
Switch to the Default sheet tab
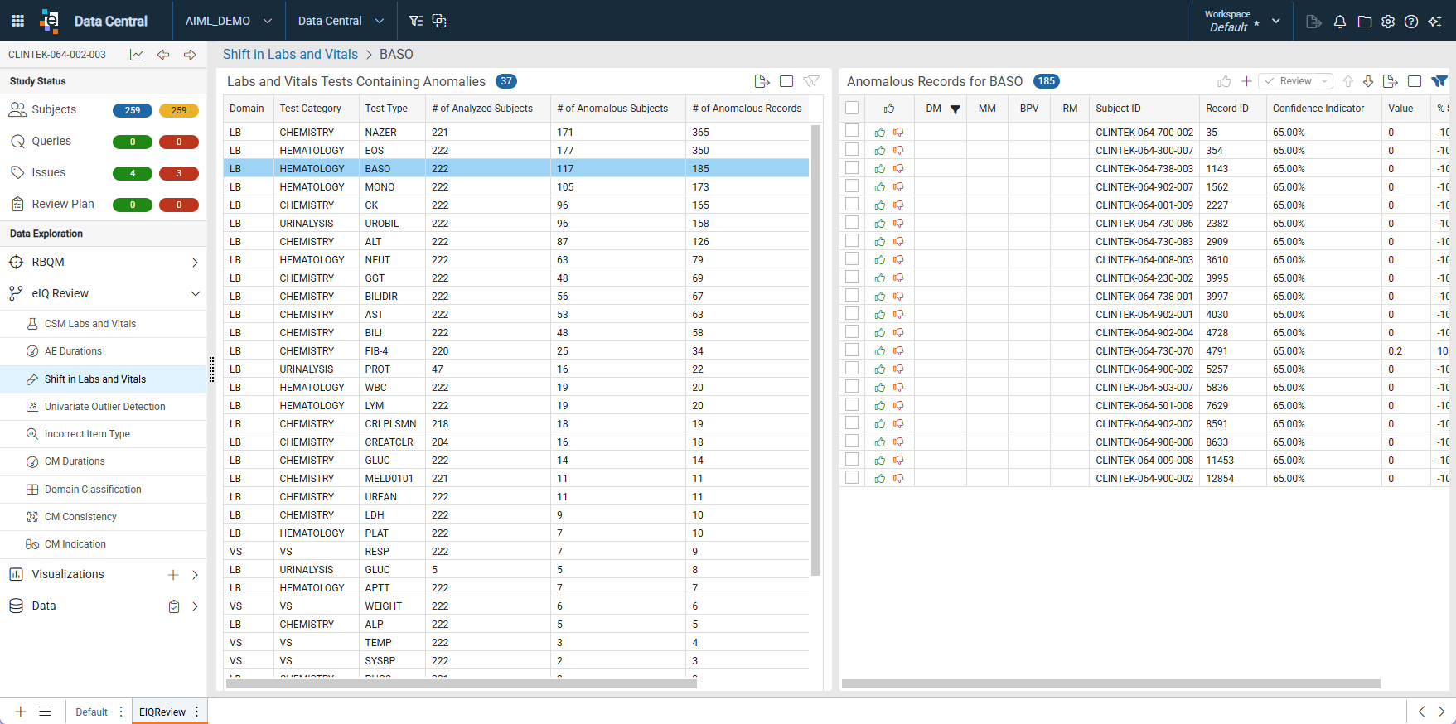[91, 712]
